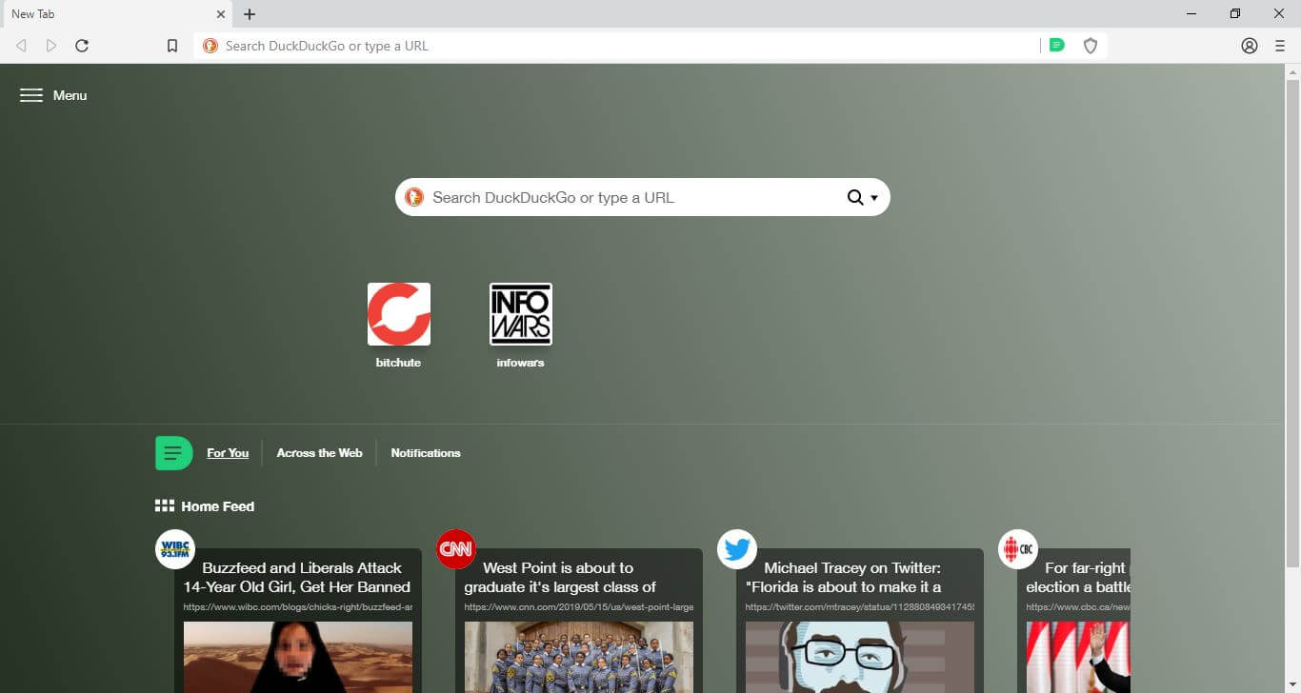Open West Point graduation article headline
Viewport: 1301px width, 693px height.
coord(560,577)
